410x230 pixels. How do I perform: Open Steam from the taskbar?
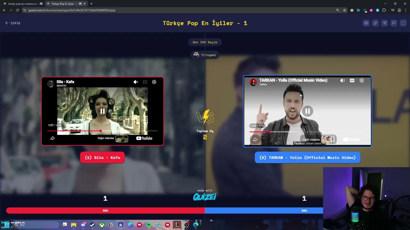tap(92, 225)
